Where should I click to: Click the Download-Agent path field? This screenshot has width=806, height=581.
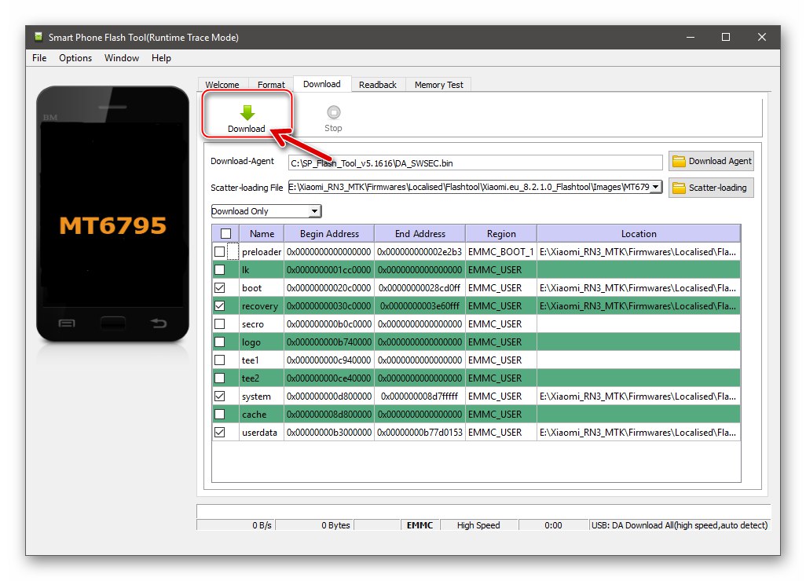475,163
